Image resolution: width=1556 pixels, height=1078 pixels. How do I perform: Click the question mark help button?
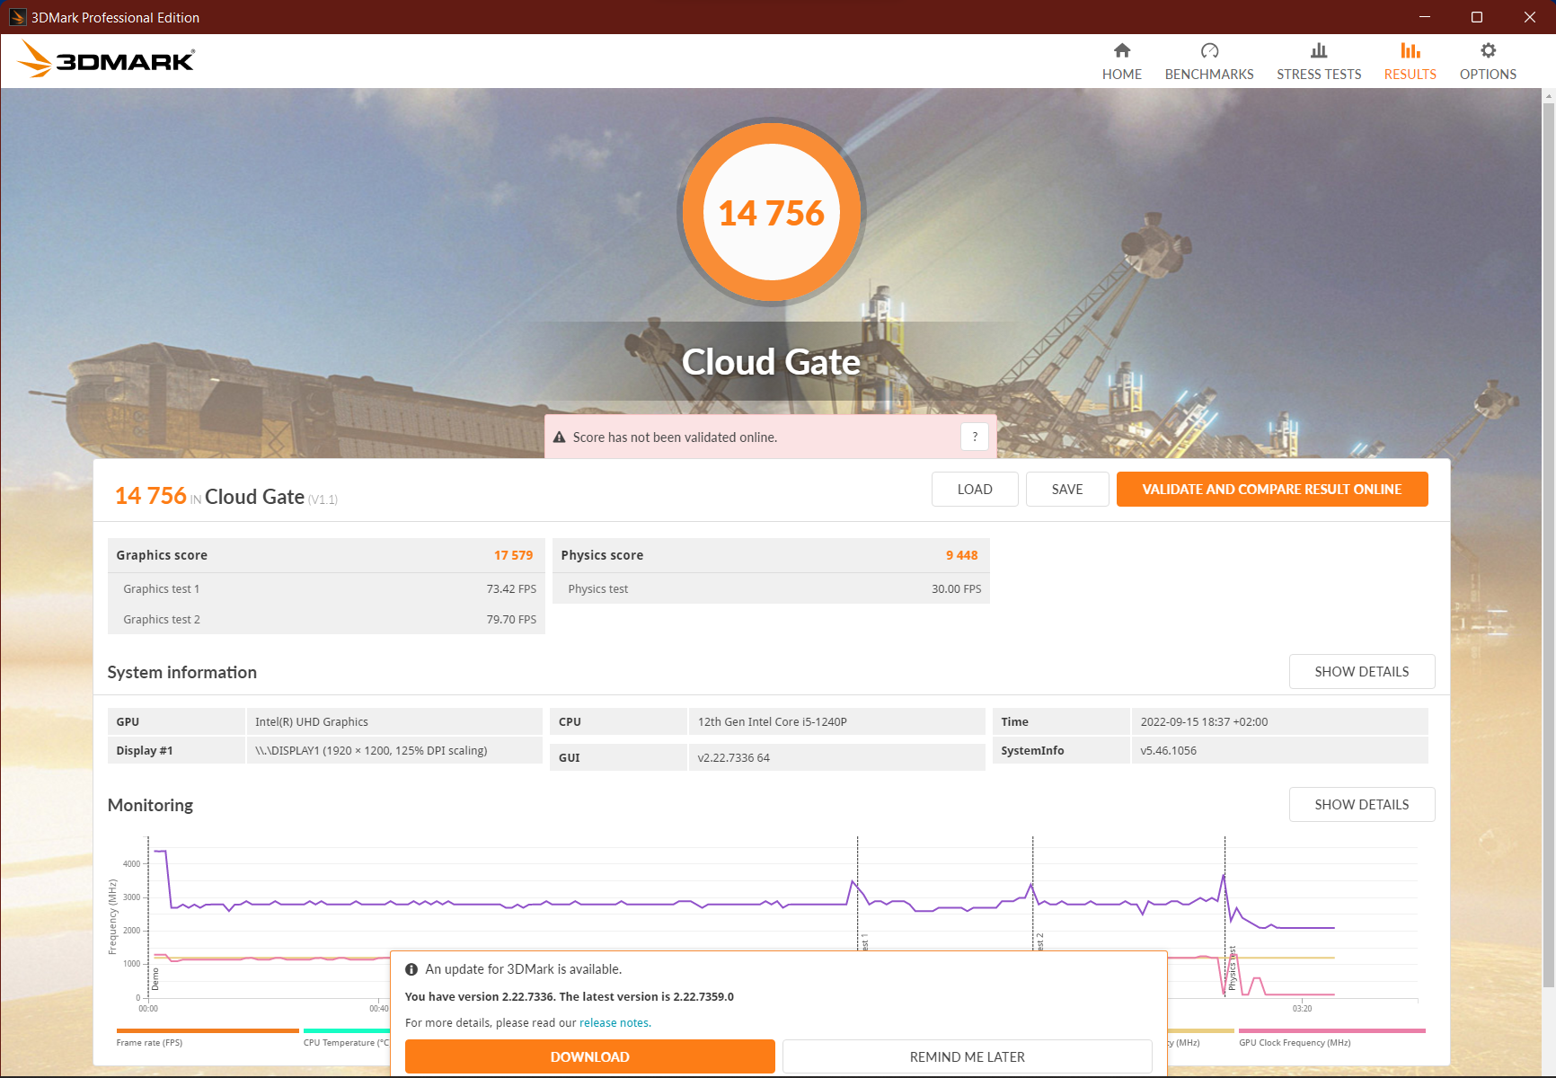(975, 437)
